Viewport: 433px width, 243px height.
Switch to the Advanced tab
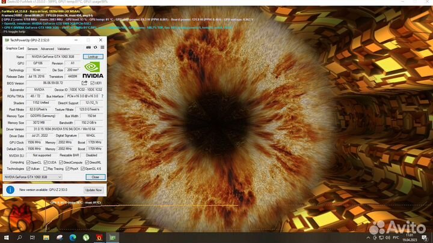pos(48,49)
